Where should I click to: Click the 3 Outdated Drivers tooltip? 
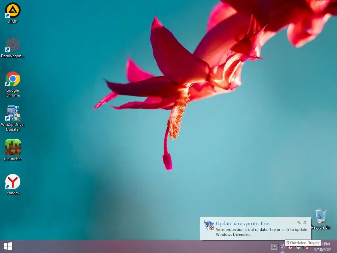click(x=303, y=243)
